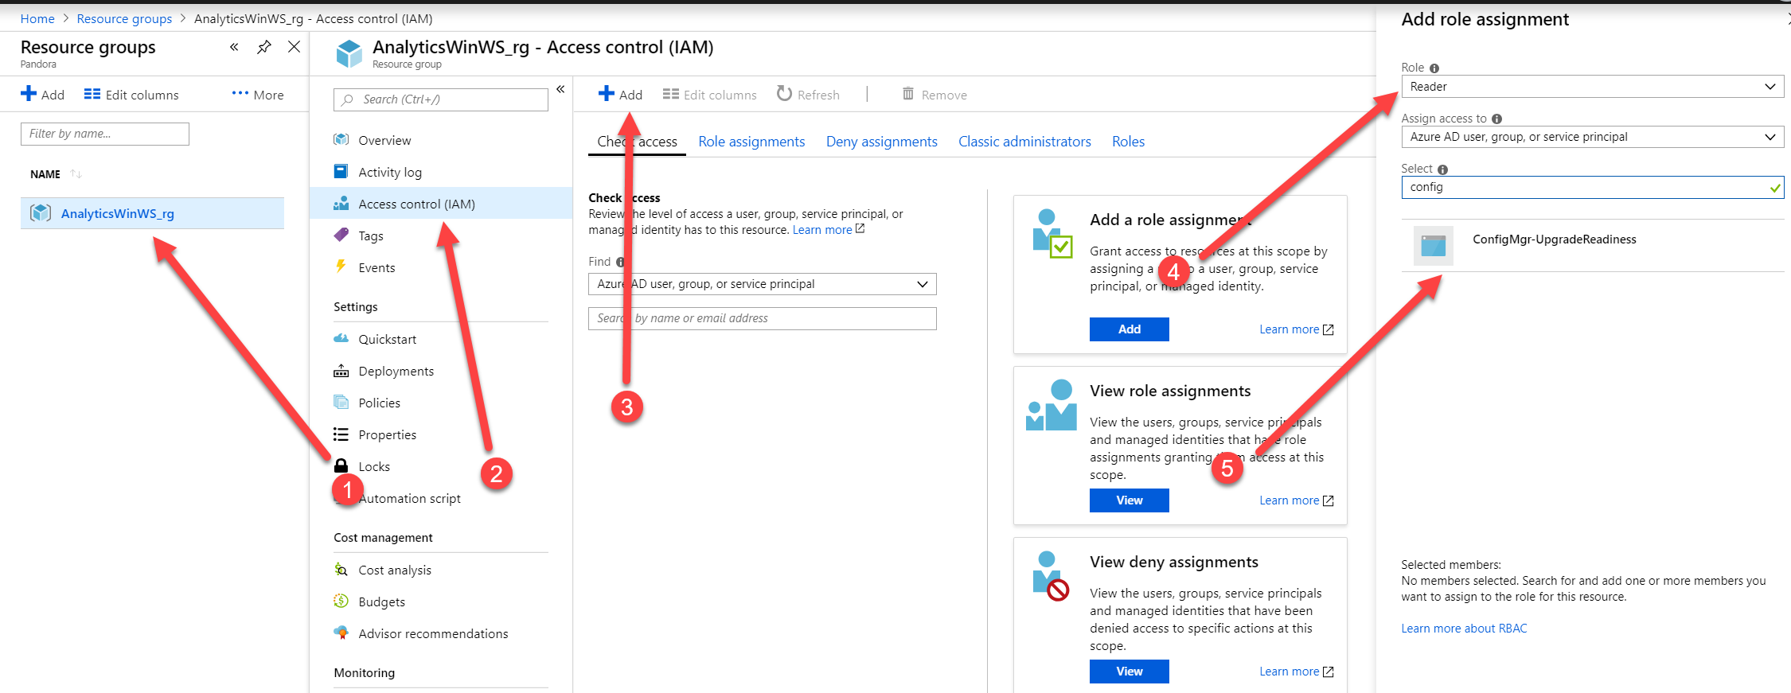Click the Role info icon
Viewport: 1791px width, 693px height.
point(1434,68)
